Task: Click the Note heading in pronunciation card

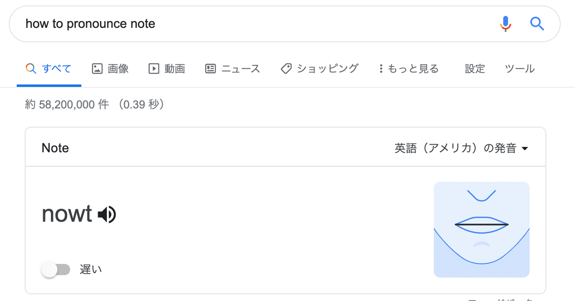Action: 55,148
